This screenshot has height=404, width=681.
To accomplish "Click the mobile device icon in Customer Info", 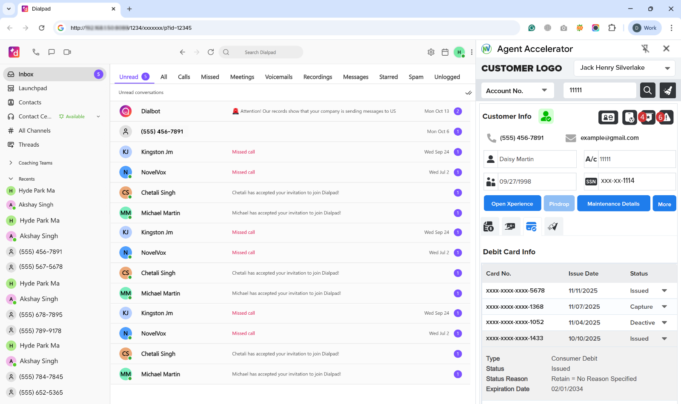I will coord(629,117).
